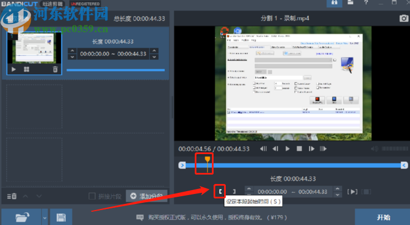Screen dimensions: 410x225
Task: Stop the preview playback
Action: click(299, 149)
